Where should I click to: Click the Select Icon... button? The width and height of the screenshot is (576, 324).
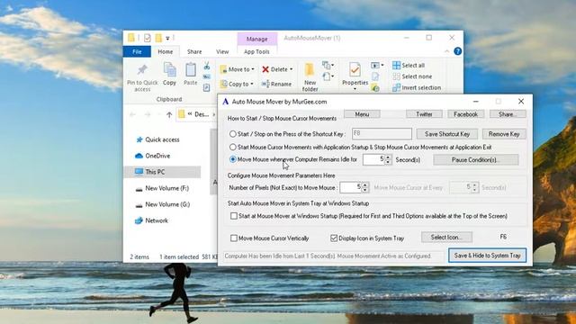[x=446, y=238]
